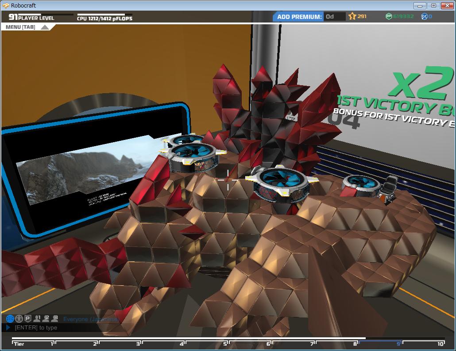
Task: Click the premium days 0d field
Action: click(x=335, y=17)
